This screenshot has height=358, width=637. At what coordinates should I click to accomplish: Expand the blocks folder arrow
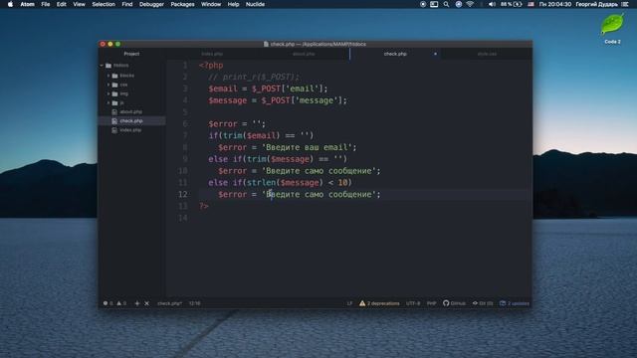108,76
